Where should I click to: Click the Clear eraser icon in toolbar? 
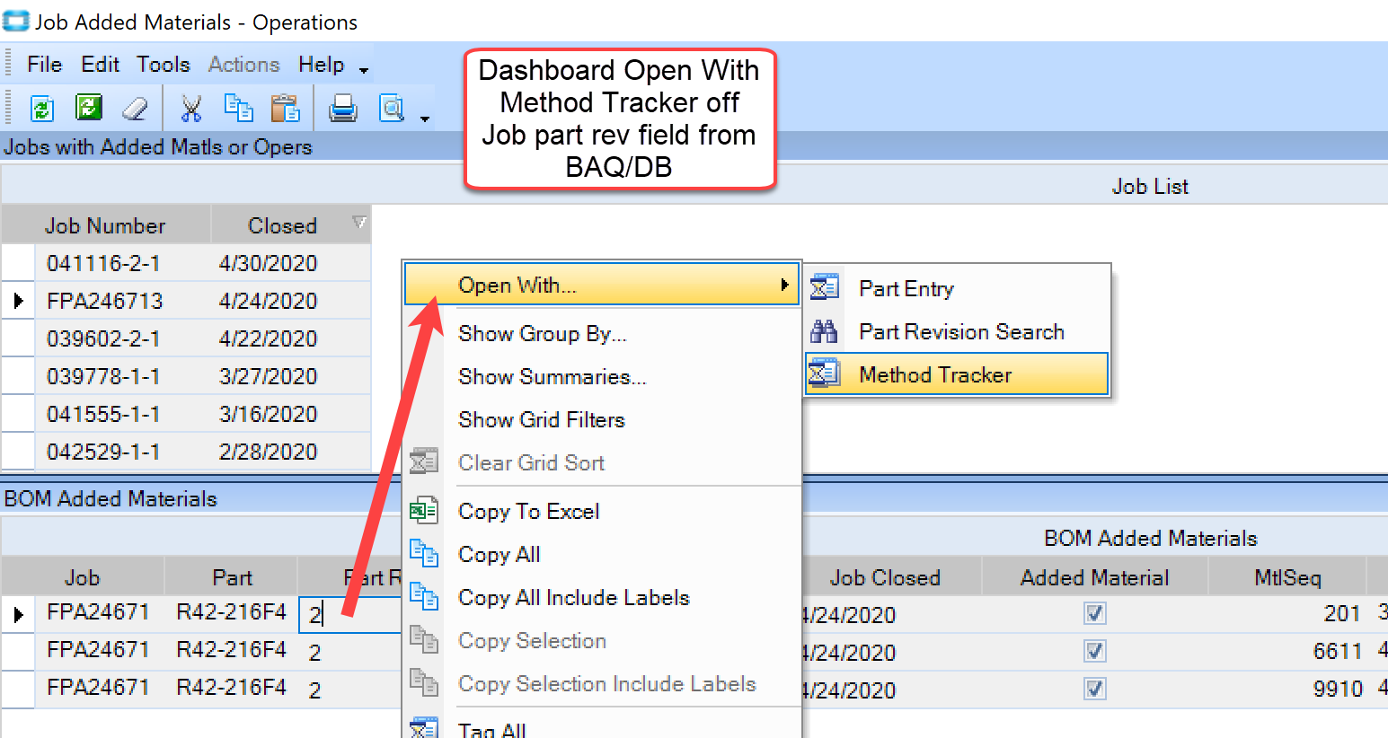click(135, 109)
